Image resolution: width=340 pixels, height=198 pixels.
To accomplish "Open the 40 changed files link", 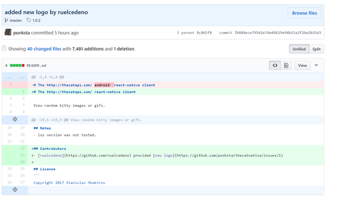I will 44,49.
